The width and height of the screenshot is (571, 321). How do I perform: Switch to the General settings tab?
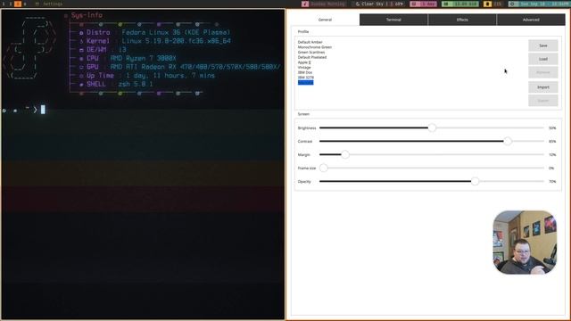tap(325, 20)
